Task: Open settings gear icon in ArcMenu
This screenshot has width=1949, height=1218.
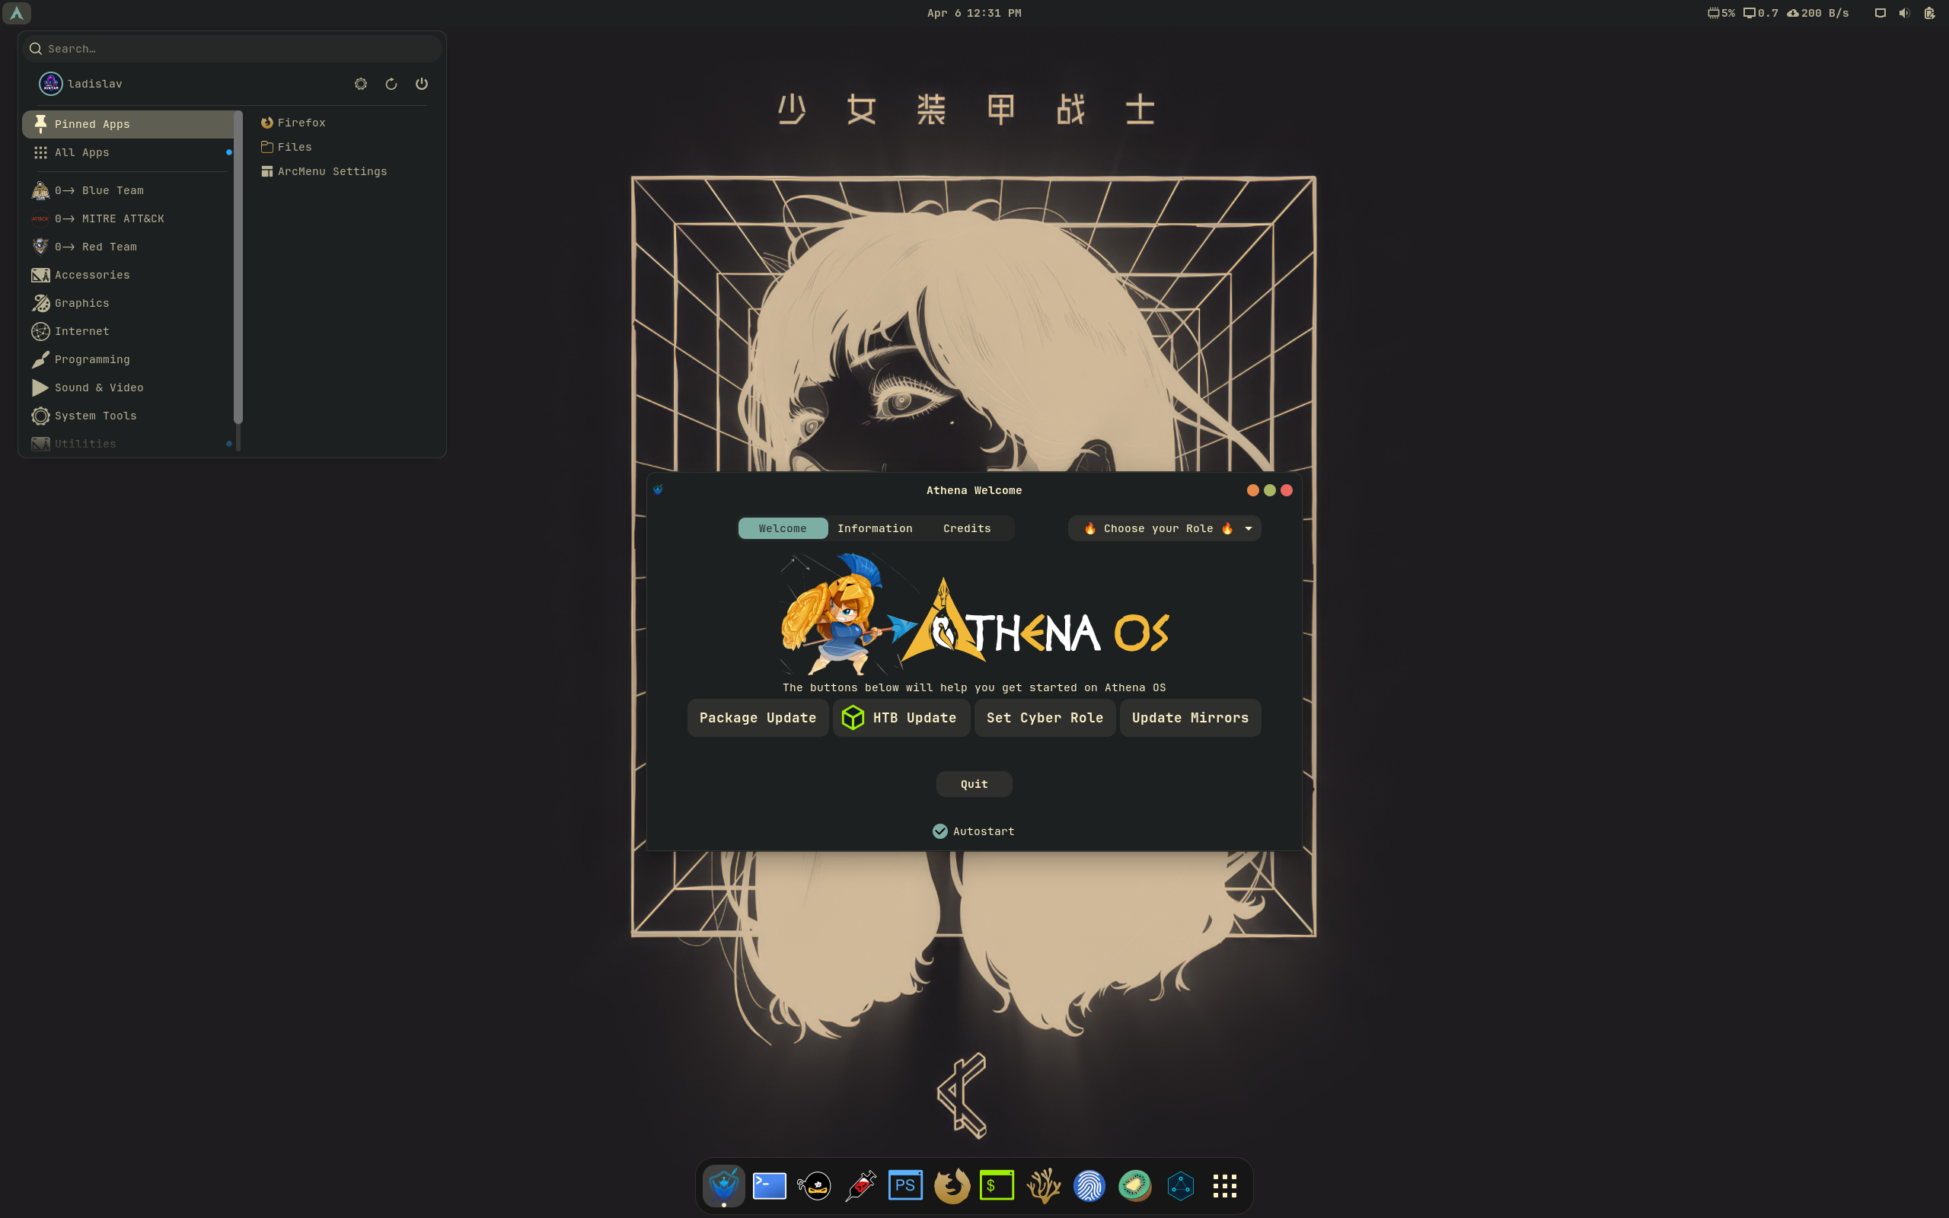Action: (361, 84)
